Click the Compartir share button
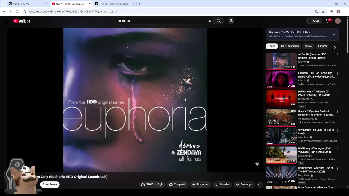This screenshot has width=349, height=196. pyautogui.click(x=177, y=185)
